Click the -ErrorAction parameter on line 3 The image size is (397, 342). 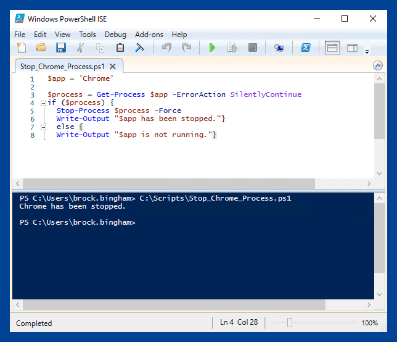coord(198,94)
